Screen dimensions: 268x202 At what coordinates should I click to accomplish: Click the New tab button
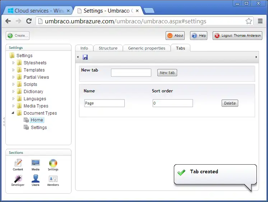tap(167, 73)
